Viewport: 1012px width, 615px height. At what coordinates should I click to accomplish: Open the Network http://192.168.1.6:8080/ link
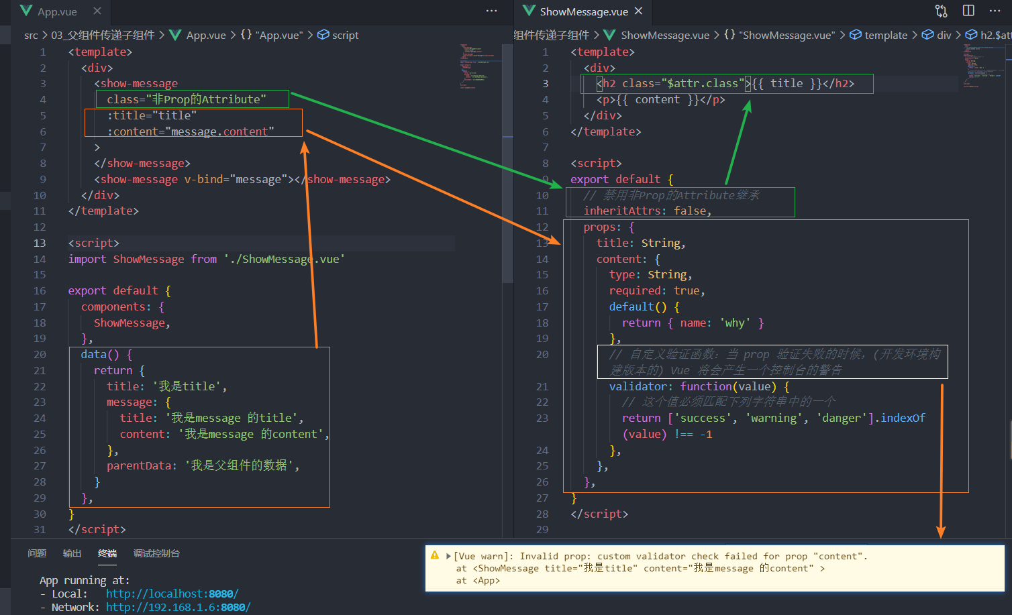point(178,608)
